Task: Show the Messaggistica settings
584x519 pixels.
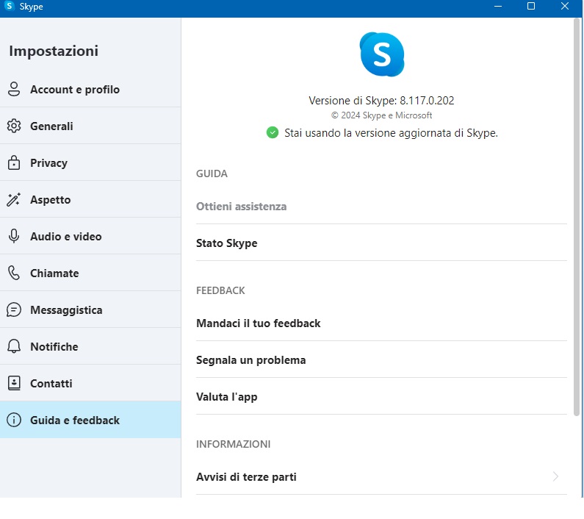Action: click(x=90, y=309)
